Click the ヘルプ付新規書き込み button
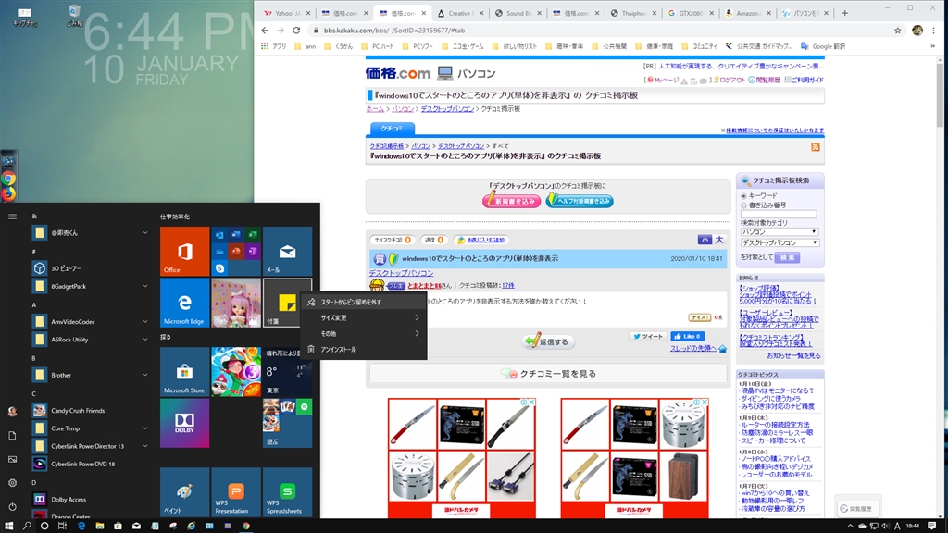Viewport: 948px width, 533px height. tap(580, 201)
